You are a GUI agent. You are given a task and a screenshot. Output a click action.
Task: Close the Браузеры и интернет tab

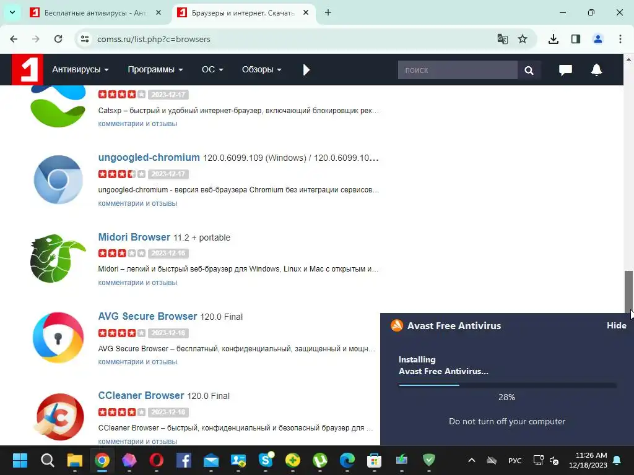click(x=306, y=12)
